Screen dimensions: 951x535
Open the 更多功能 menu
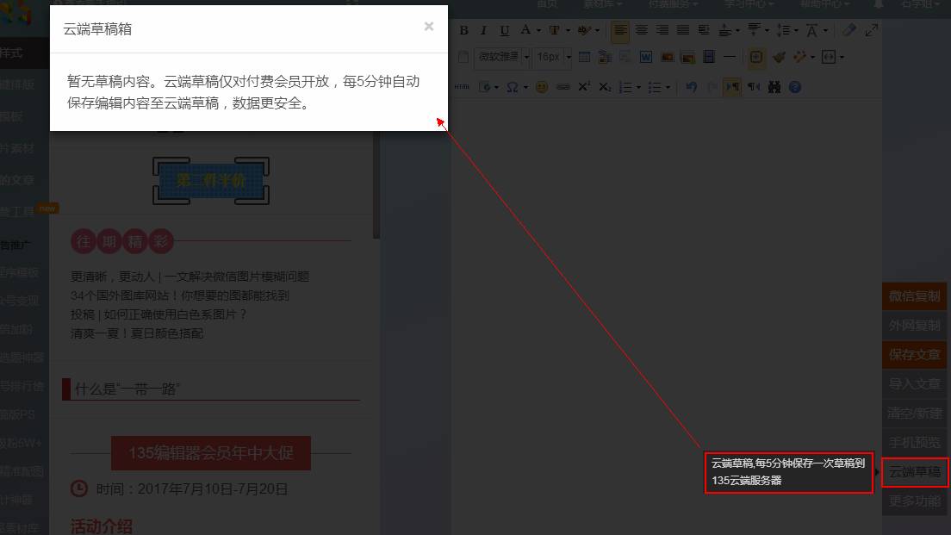[915, 501]
